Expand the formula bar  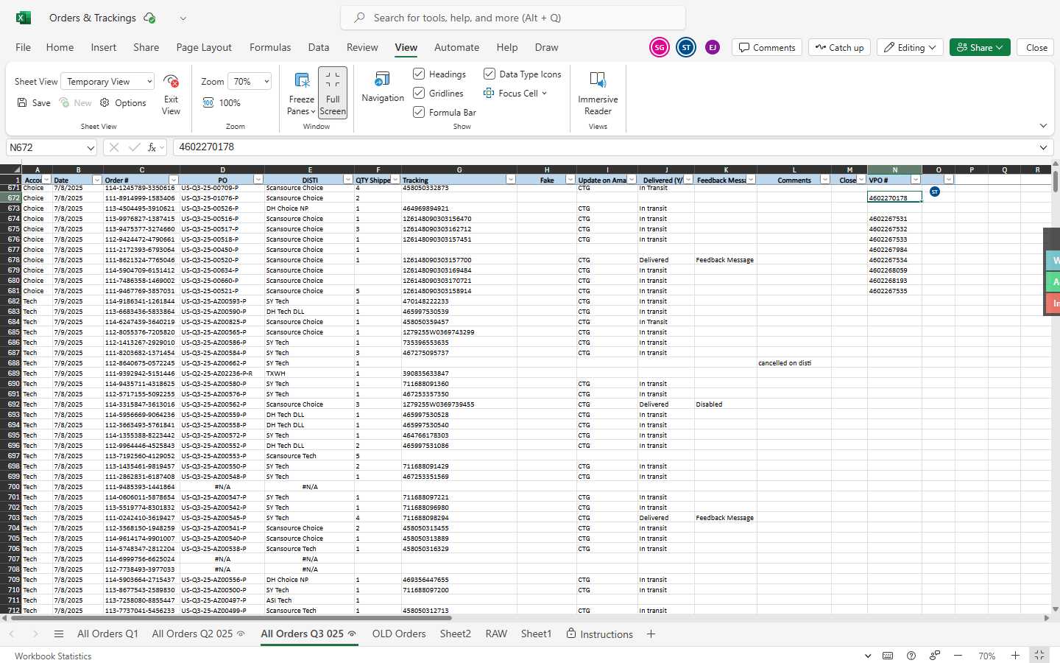pos(1043,147)
